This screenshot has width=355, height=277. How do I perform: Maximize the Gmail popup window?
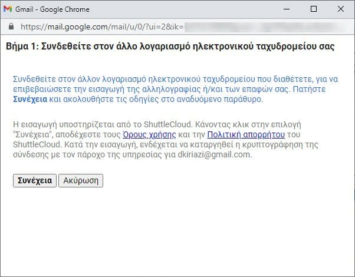coord(313,9)
